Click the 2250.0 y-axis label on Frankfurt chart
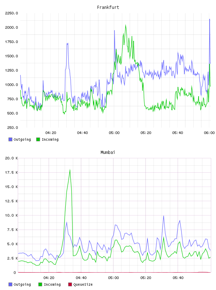This screenshot has width=216, height=290. click(x=11, y=13)
